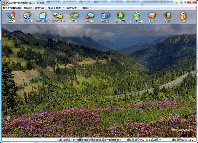Open the 药品表 (drug list) toolbar icon
The height and width of the screenshot is (143, 198).
coord(11,17)
